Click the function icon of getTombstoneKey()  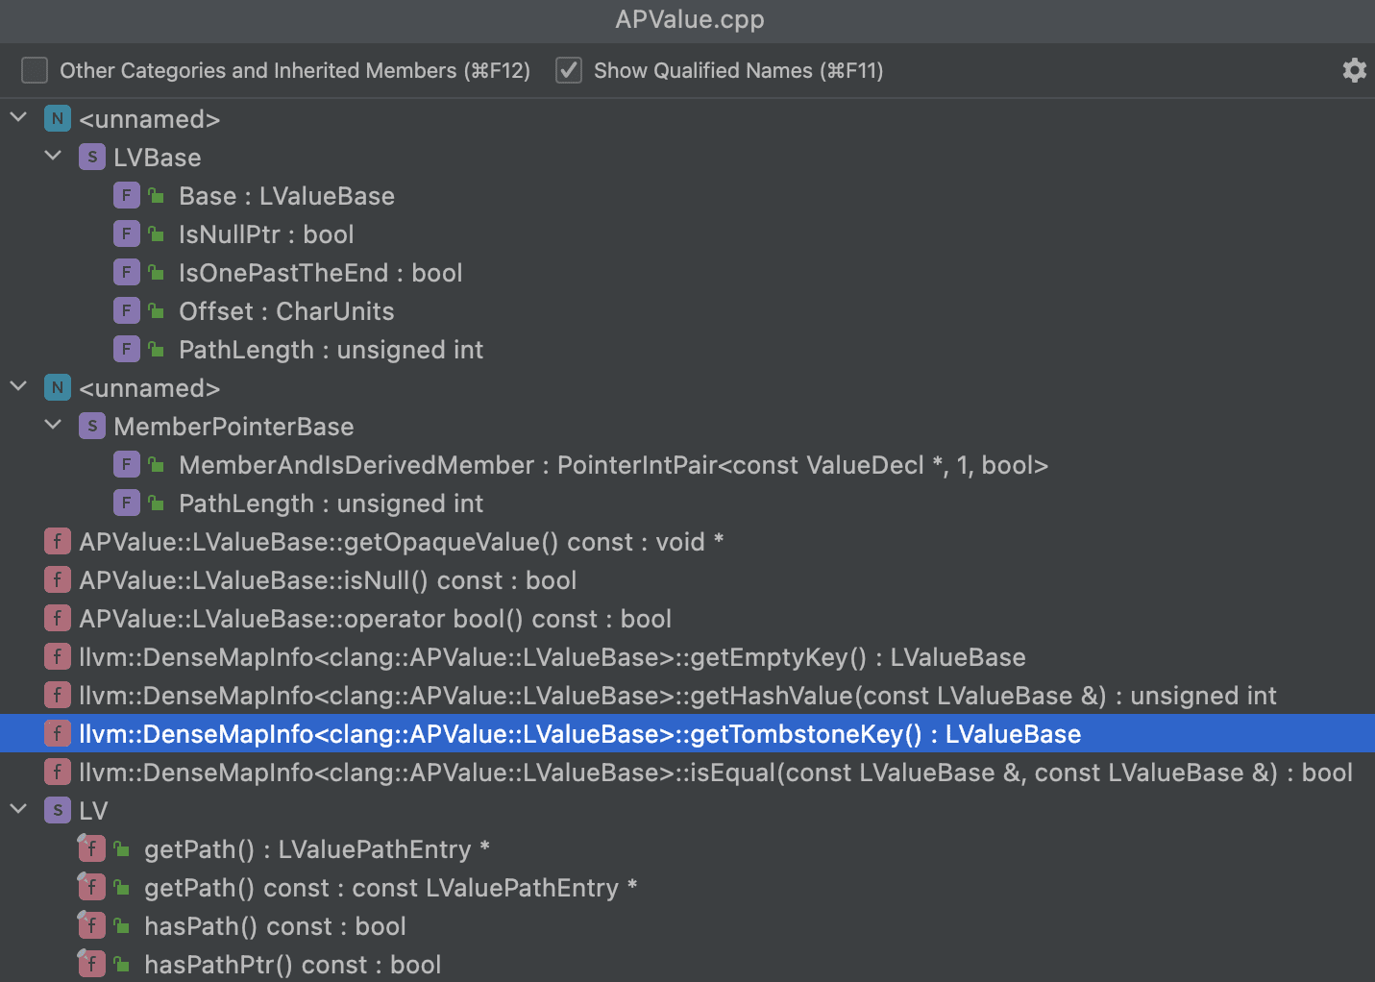pyautogui.click(x=58, y=733)
